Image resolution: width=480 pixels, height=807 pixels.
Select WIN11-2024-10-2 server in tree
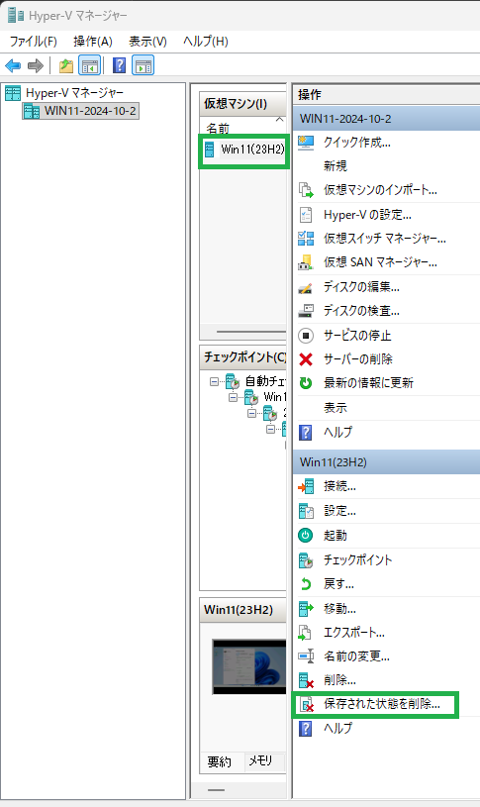click(81, 111)
